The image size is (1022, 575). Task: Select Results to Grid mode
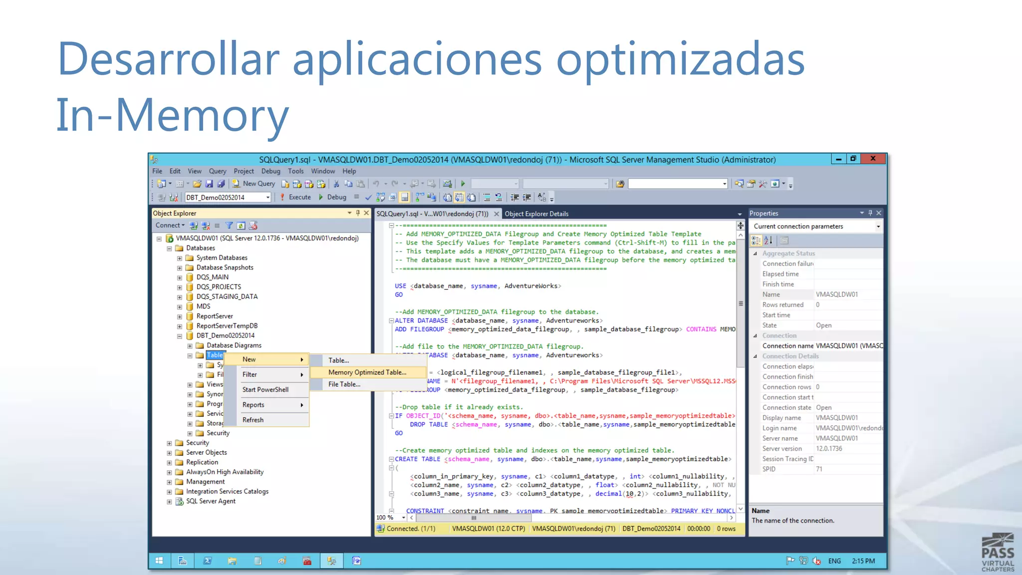coord(459,197)
